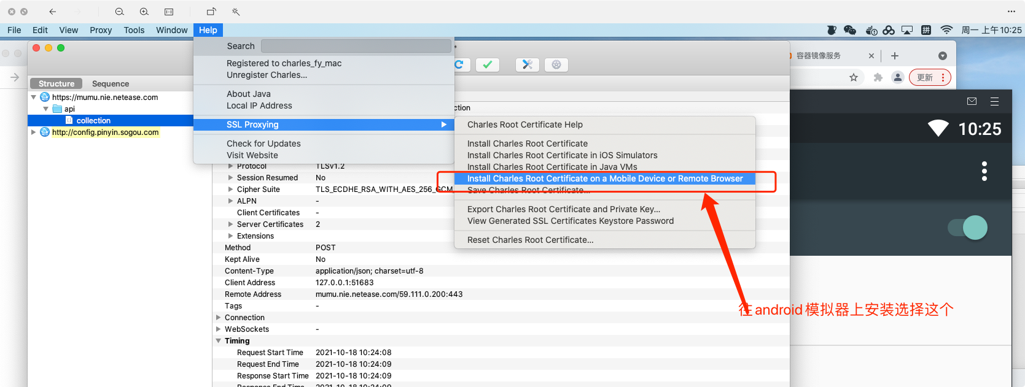Image resolution: width=1025 pixels, height=387 pixels.
Task: Open Chrome extensions puzzle icon
Action: 878,77
